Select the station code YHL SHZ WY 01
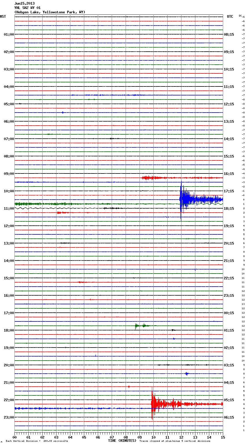This screenshot has width=246, height=445. (27, 8)
